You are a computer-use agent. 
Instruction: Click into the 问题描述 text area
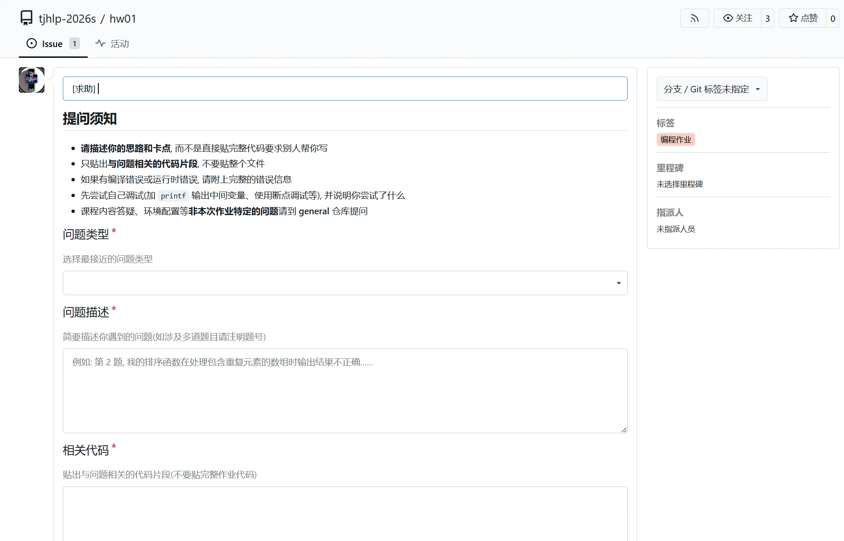coord(345,391)
